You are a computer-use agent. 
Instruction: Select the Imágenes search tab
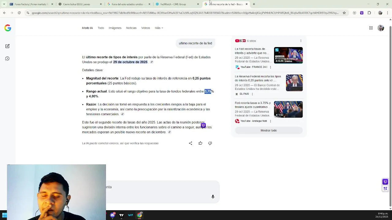[x=115, y=28]
